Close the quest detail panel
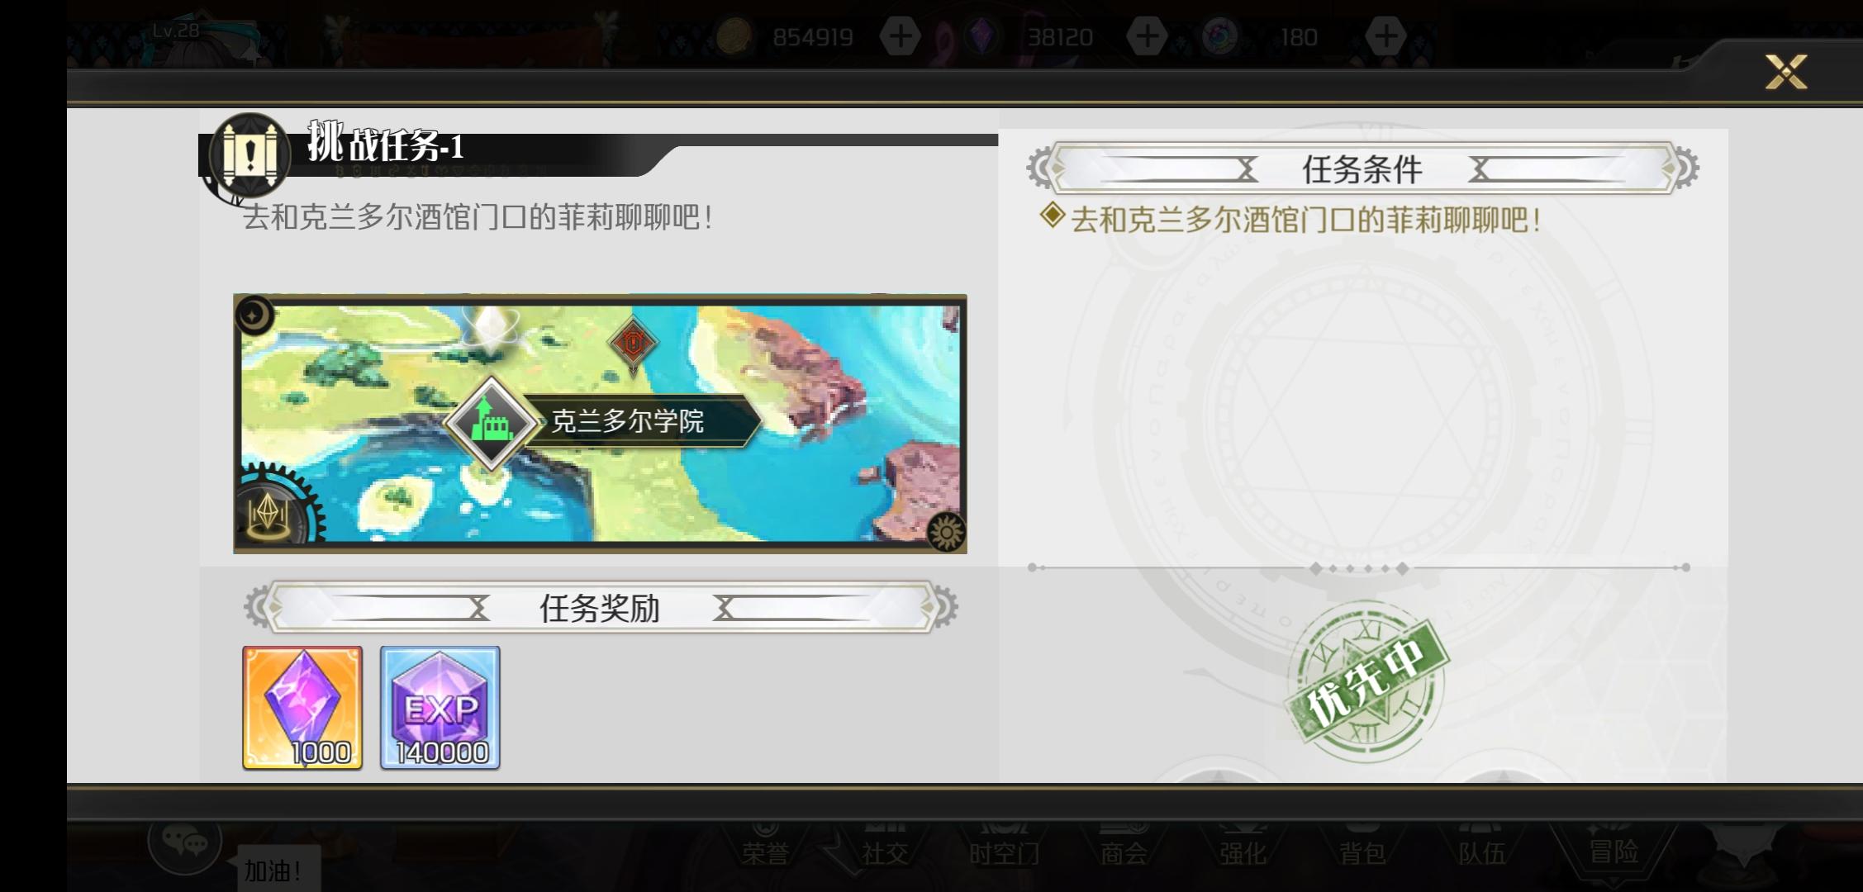This screenshot has width=1863, height=892. click(1785, 72)
